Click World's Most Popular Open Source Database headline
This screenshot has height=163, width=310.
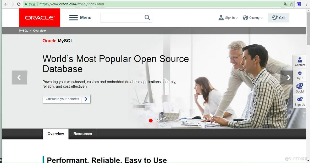coord(116,64)
